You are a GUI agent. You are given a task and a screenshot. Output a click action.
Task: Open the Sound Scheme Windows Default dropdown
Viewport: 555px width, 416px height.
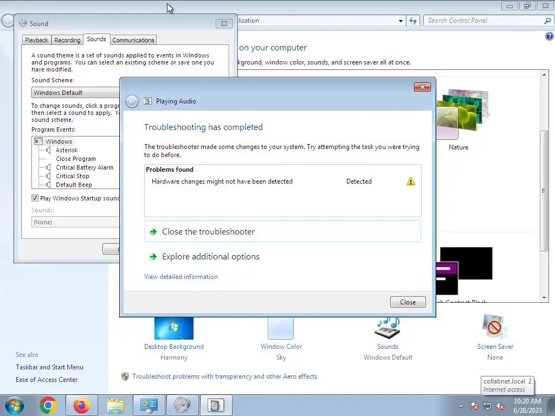(x=76, y=93)
